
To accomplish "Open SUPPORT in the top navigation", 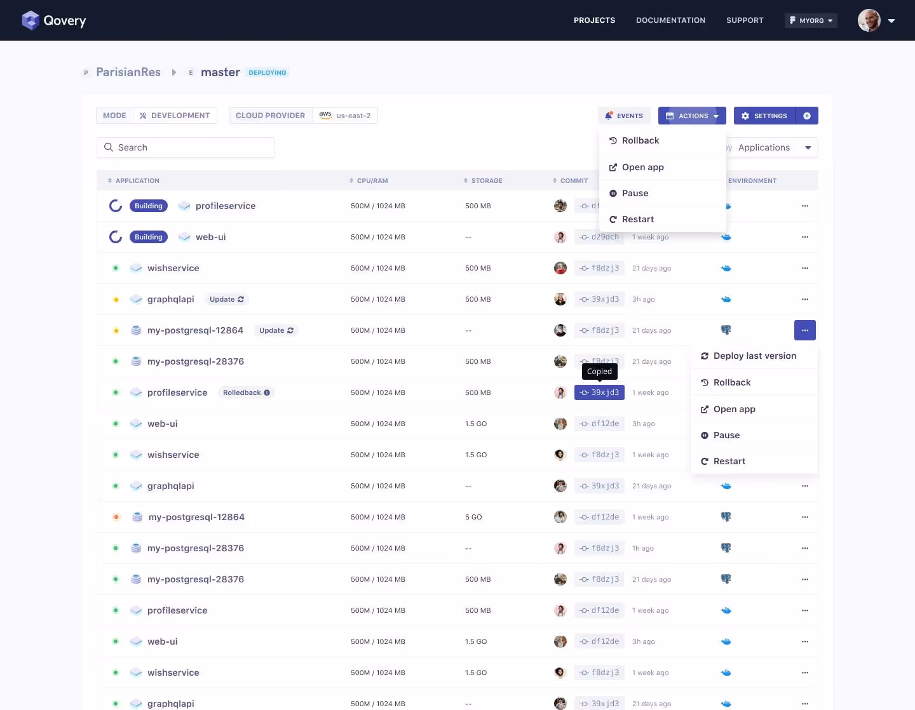I will click(745, 20).
